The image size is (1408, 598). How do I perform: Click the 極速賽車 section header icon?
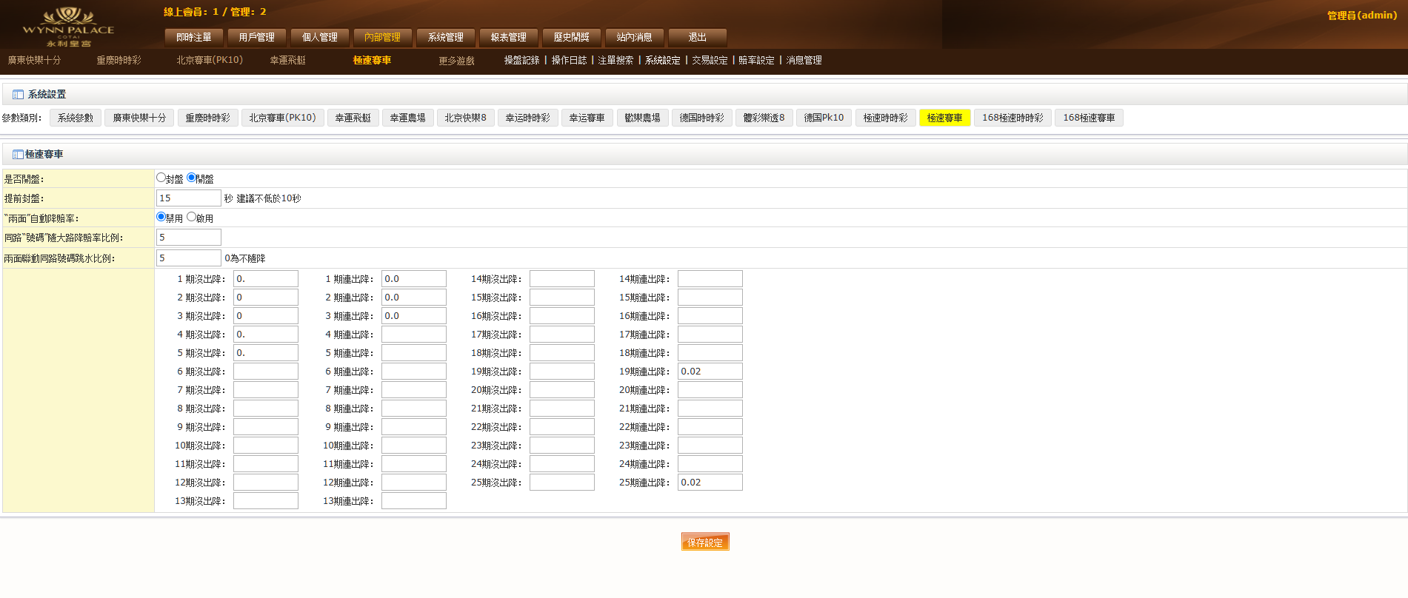(18, 155)
